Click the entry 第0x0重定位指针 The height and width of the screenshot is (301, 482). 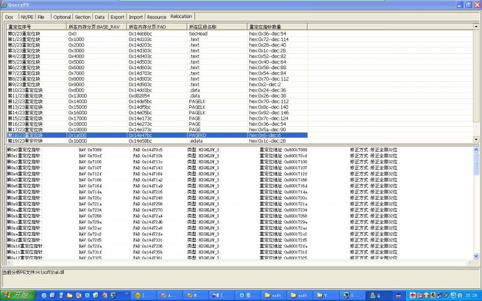click(x=25, y=149)
